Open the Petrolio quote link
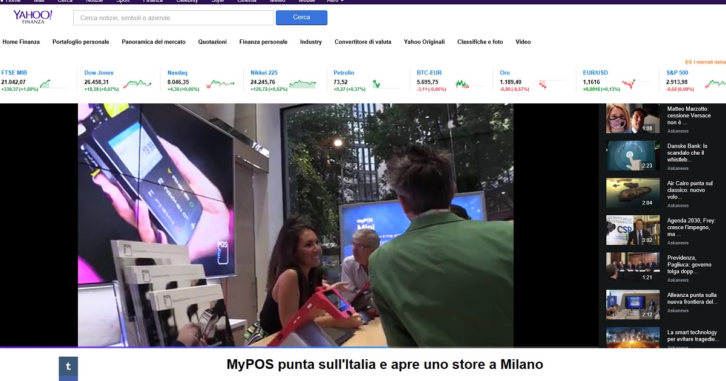This screenshot has width=726, height=381. click(x=344, y=73)
